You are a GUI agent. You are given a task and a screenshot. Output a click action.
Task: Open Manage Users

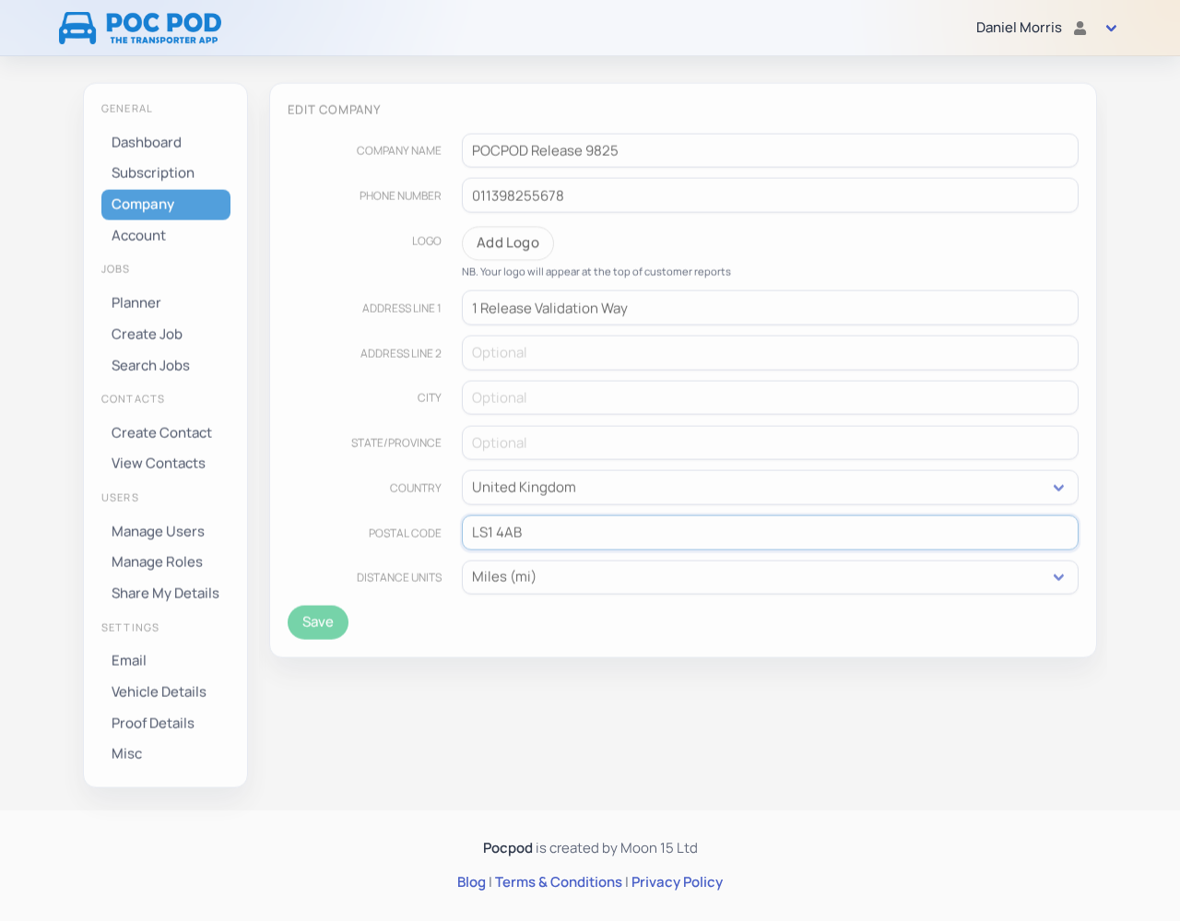click(166, 532)
